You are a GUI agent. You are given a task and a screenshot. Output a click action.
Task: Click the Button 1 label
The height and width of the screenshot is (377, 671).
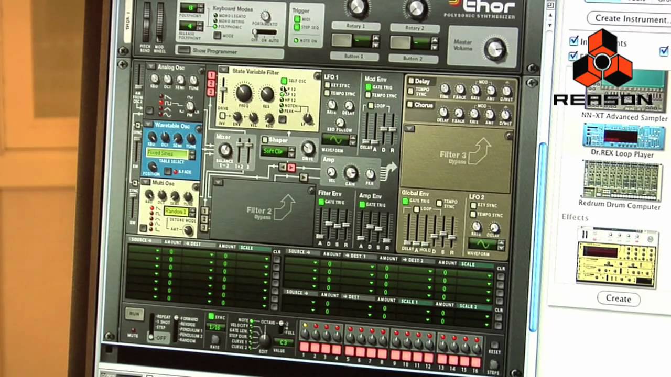coord(353,56)
